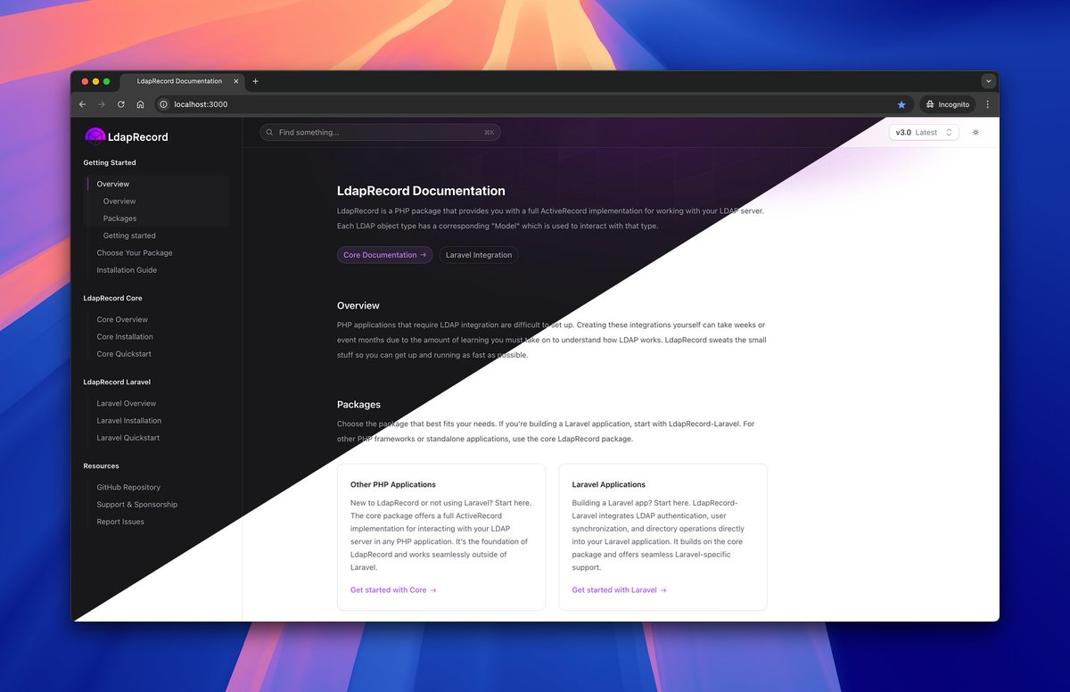The width and height of the screenshot is (1070, 692).
Task: Click the Resources sidebar section label
Action: pos(101,466)
